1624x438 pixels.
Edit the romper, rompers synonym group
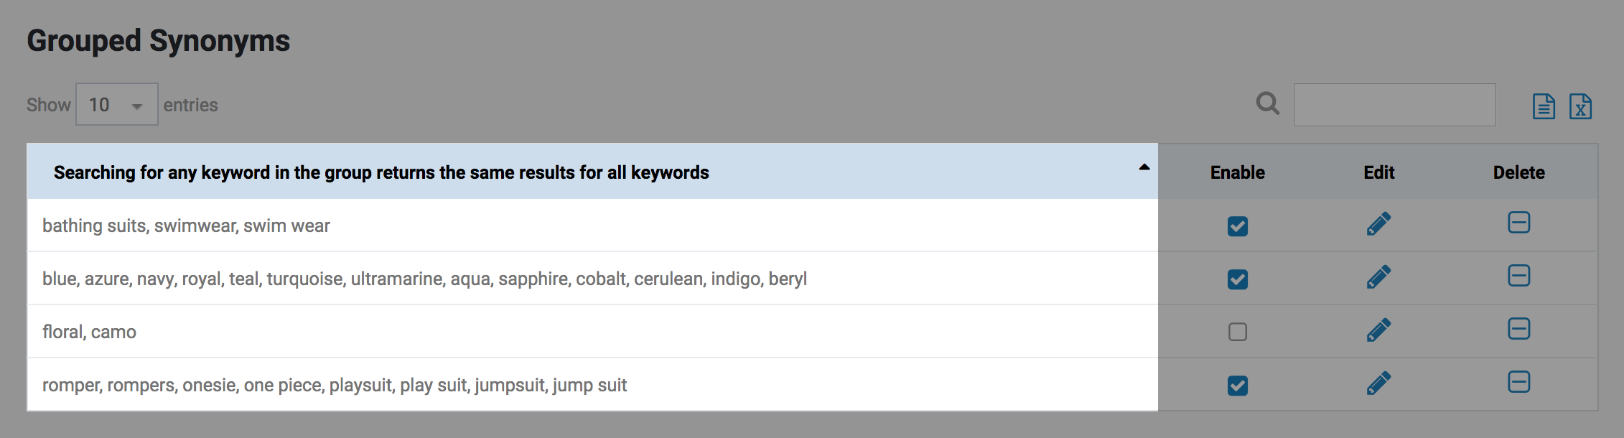click(x=1378, y=383)
